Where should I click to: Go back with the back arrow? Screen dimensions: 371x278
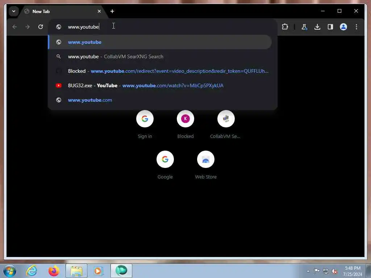[14, 27]
